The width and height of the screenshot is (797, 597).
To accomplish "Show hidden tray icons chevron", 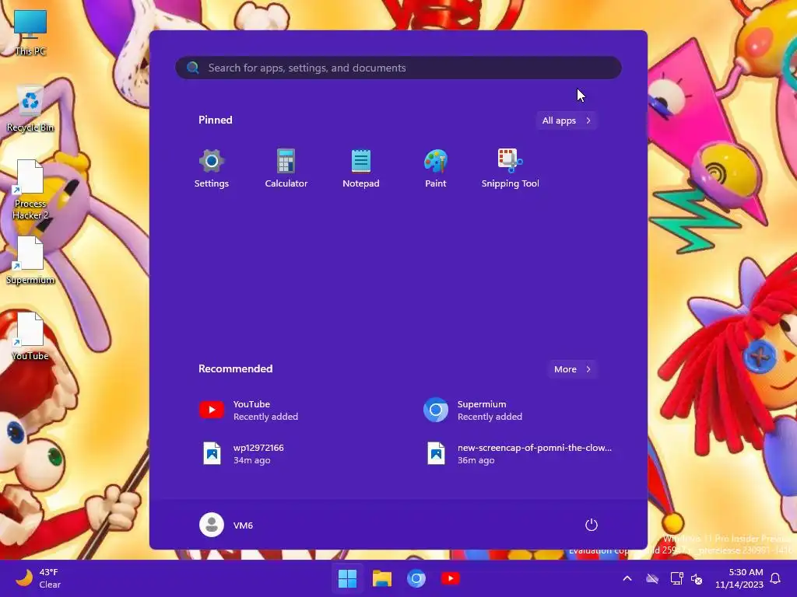I will coord(627,578).
